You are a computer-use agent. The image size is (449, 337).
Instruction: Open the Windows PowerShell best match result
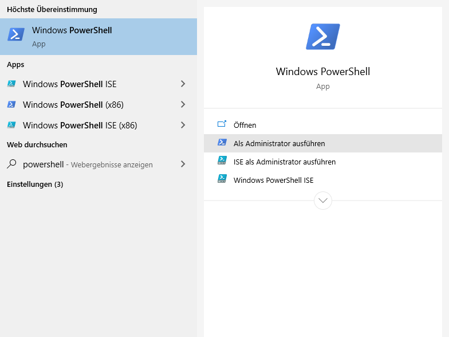pos(99,37)
